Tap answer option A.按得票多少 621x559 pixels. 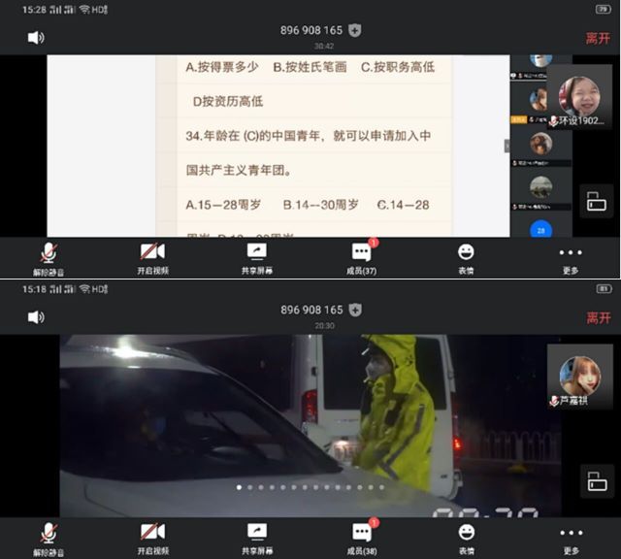pyautogui.click(x=222, y=67)
